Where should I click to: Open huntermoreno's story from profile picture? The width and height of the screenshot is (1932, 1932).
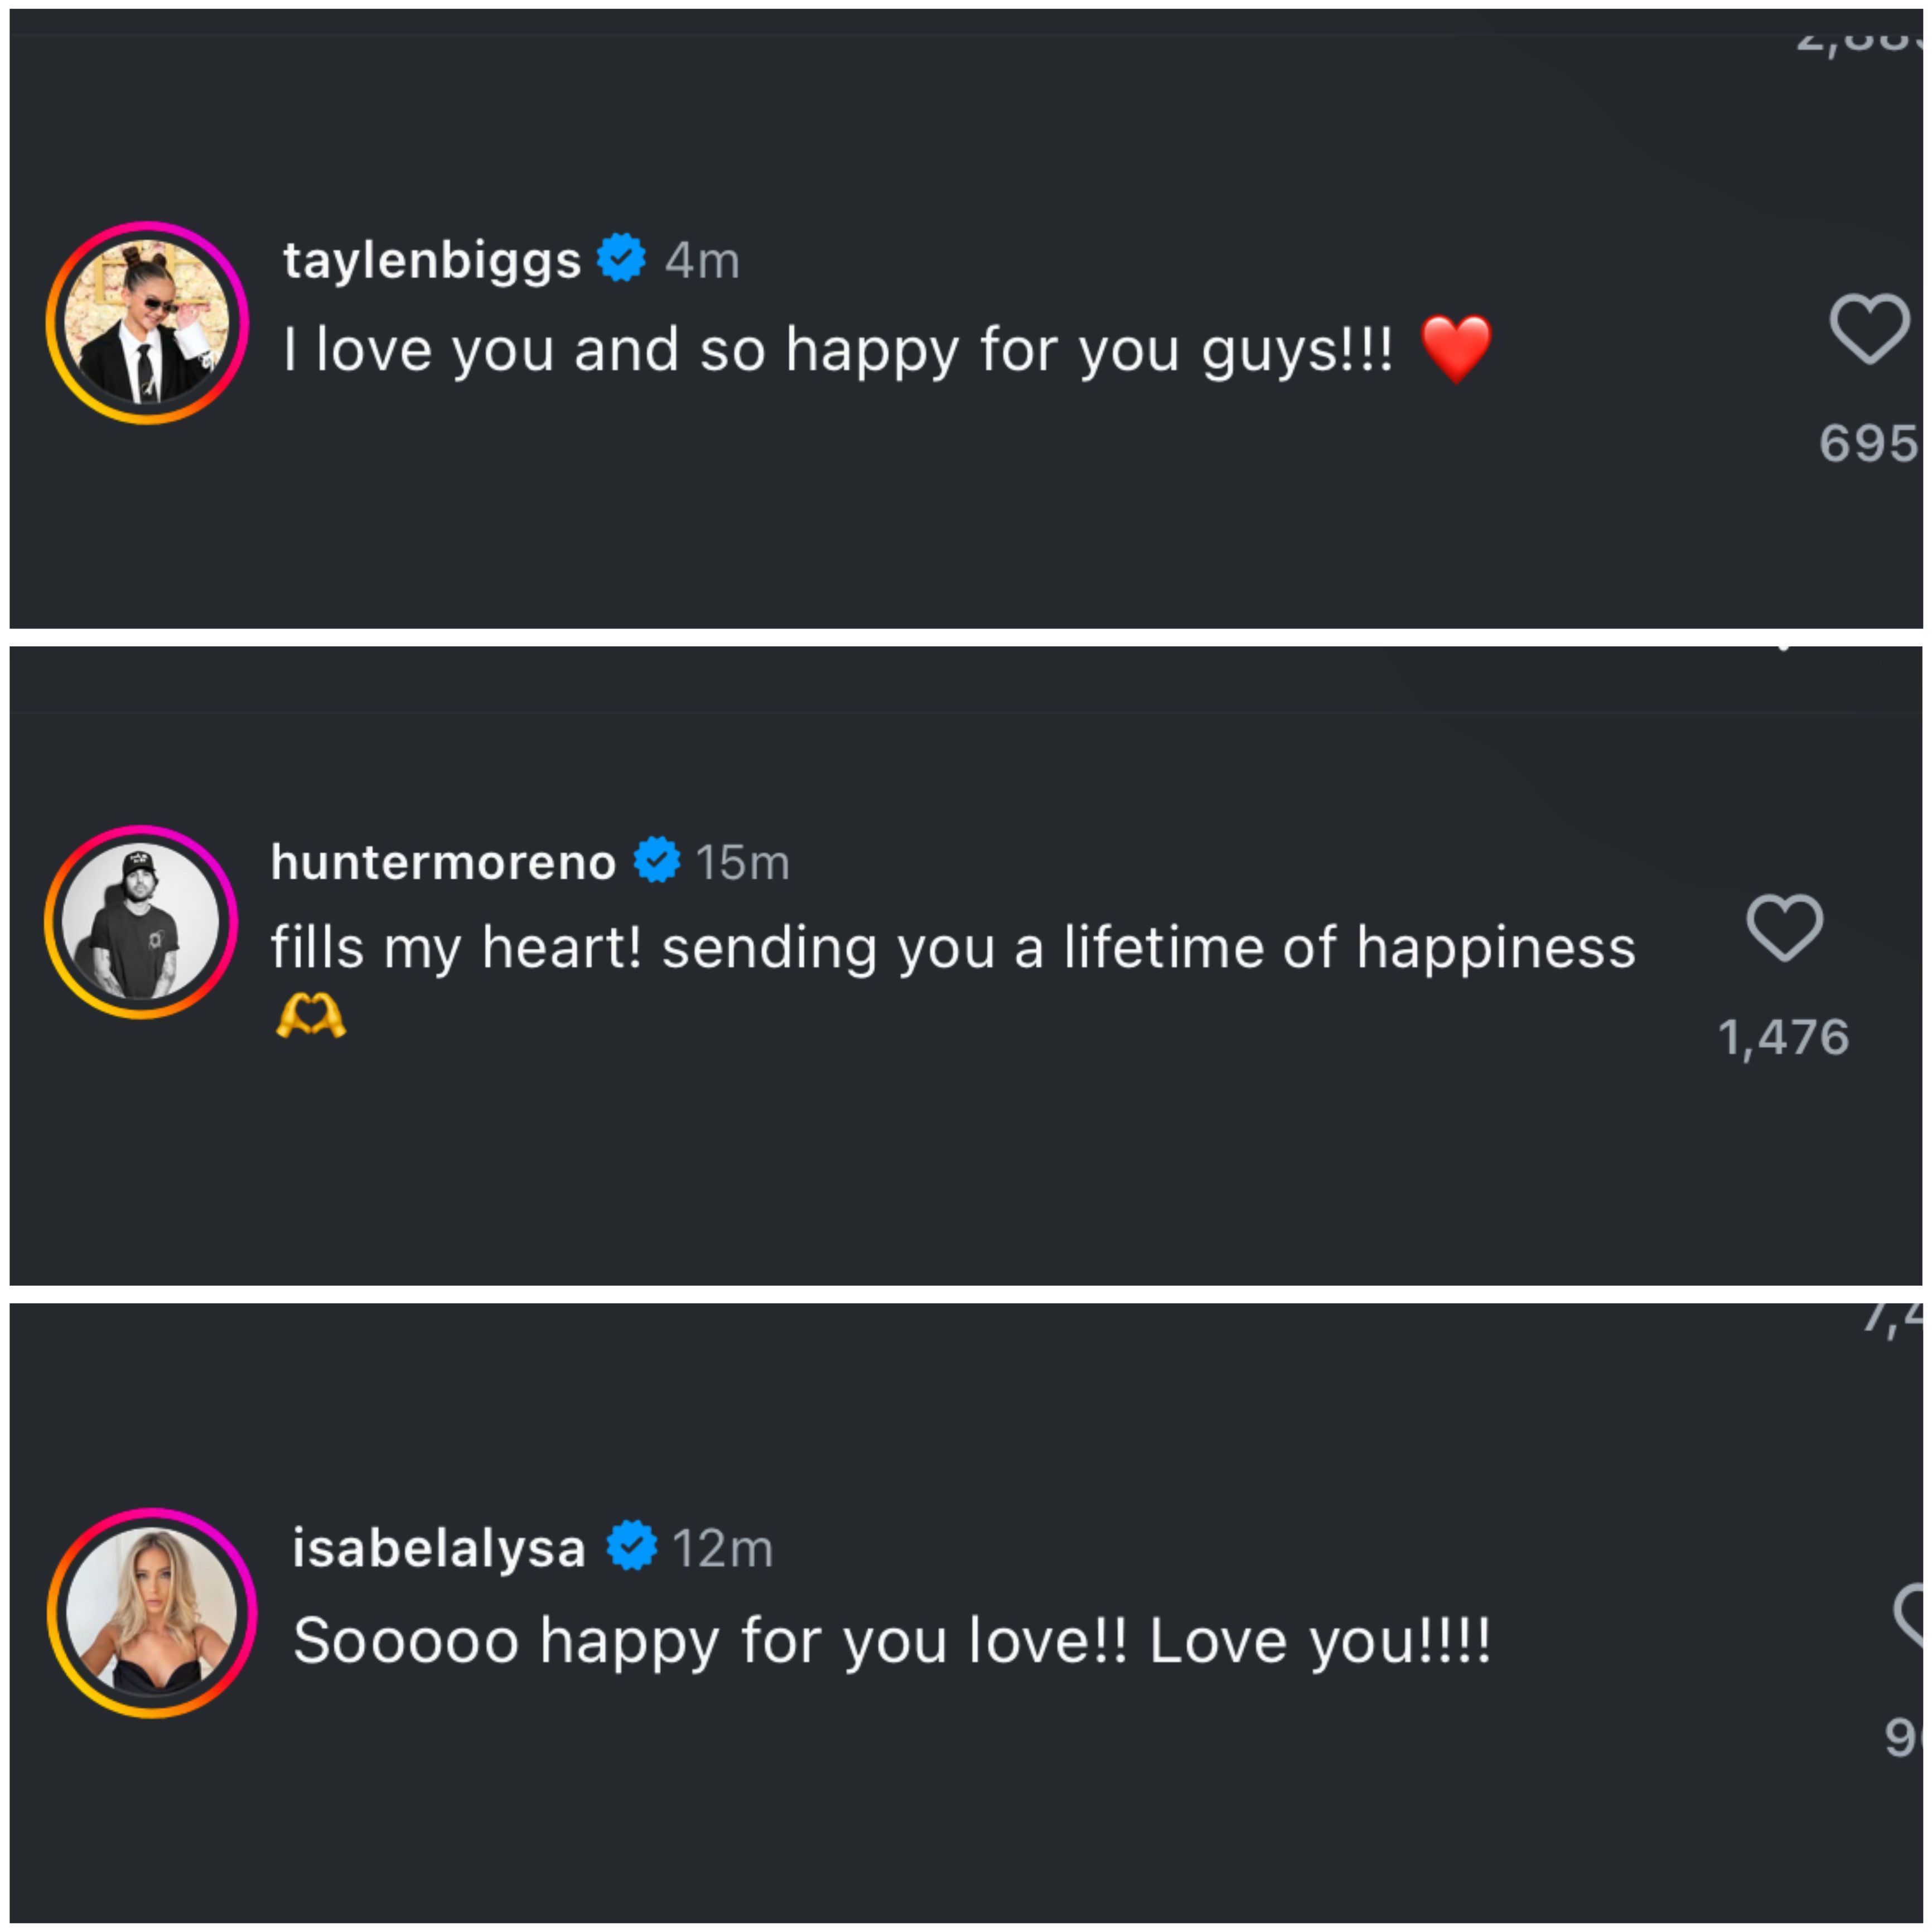[141, 922]
